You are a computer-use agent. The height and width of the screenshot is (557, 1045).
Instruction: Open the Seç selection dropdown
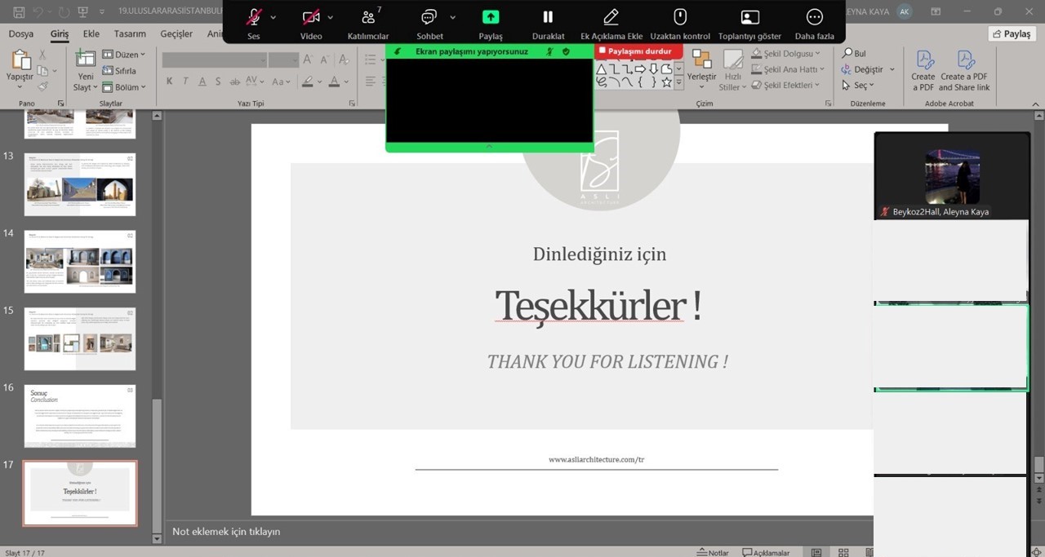(858, 85)
